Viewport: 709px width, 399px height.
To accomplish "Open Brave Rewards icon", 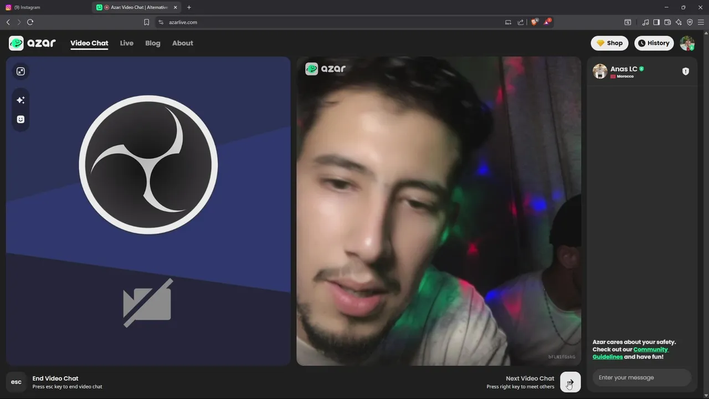I will click(x=547, y=22).
